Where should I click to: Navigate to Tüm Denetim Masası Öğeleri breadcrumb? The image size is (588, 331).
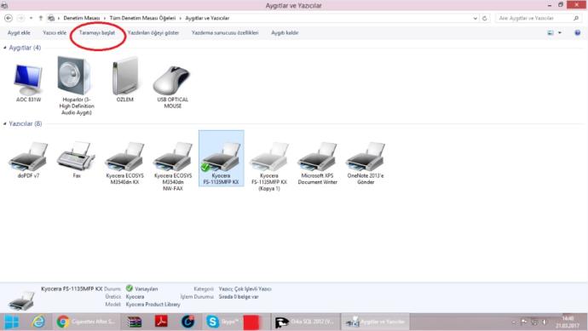click(142, 18)
